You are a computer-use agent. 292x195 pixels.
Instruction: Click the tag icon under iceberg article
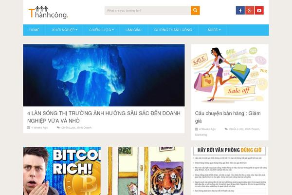pyautogui.click(x=58, y=128)
